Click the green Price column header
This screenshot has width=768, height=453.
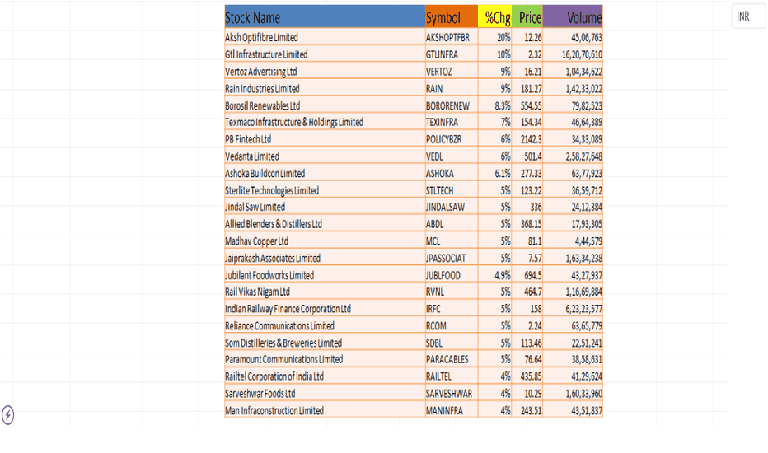pyautogui.click(x=527, y=17)
